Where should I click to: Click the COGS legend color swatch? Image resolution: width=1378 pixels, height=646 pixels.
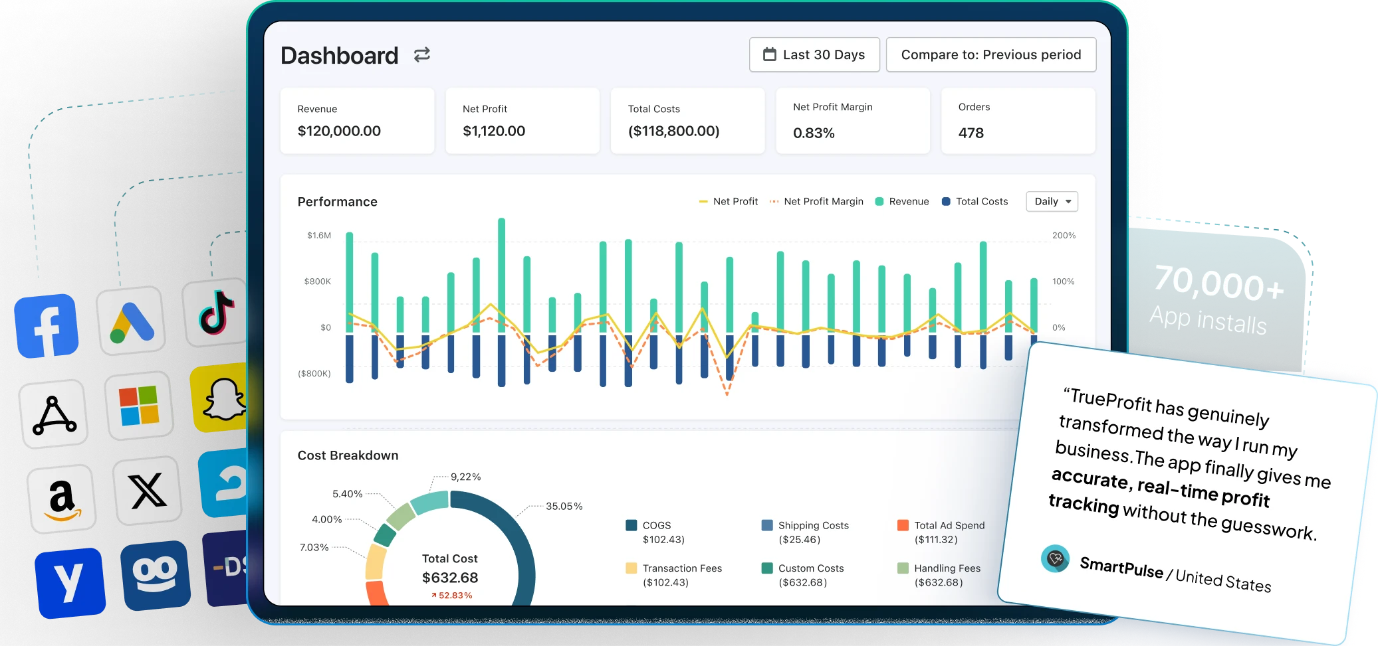pos(632,525)
